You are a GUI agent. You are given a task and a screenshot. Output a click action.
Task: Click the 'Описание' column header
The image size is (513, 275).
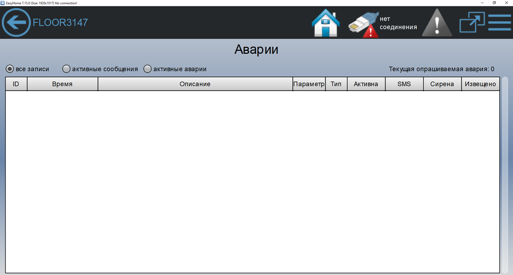coord(195,84)
